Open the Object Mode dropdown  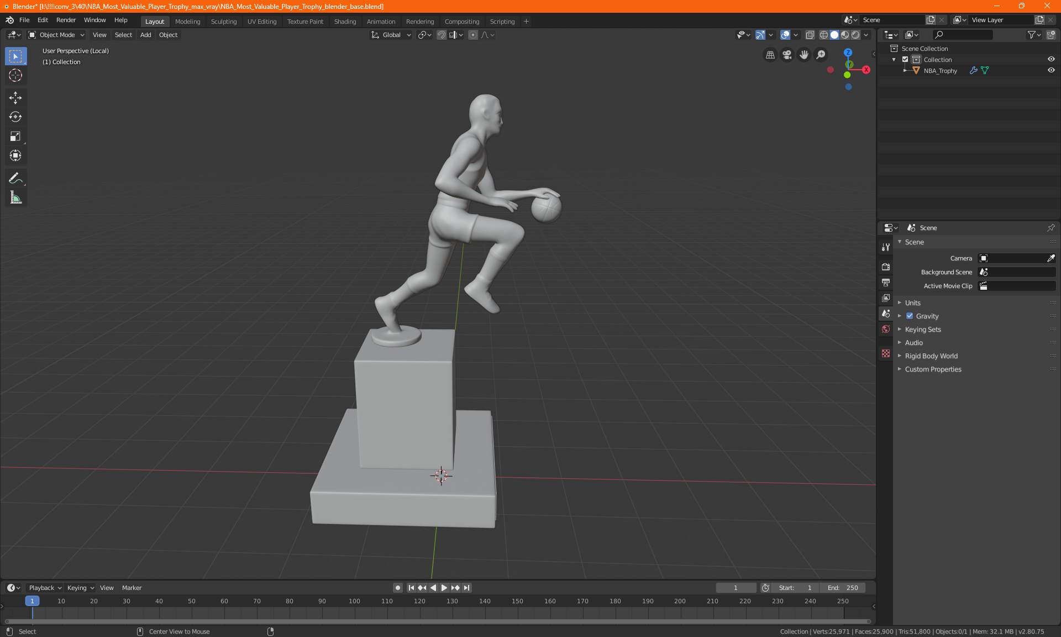point(56,35)
